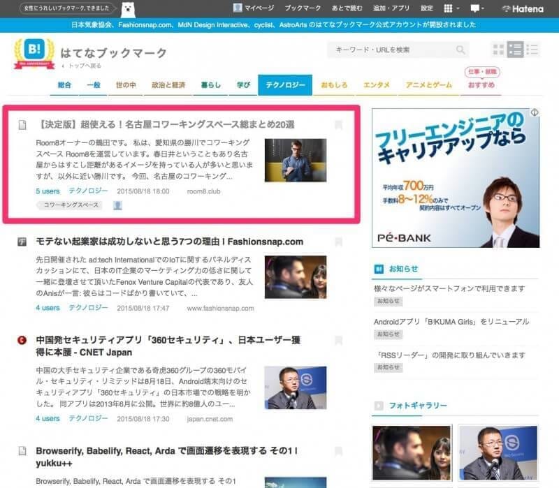Click the Hatena Bookmark B! logo
The width and height of the screenshot is (559, 488).
[x=34, y=51]
